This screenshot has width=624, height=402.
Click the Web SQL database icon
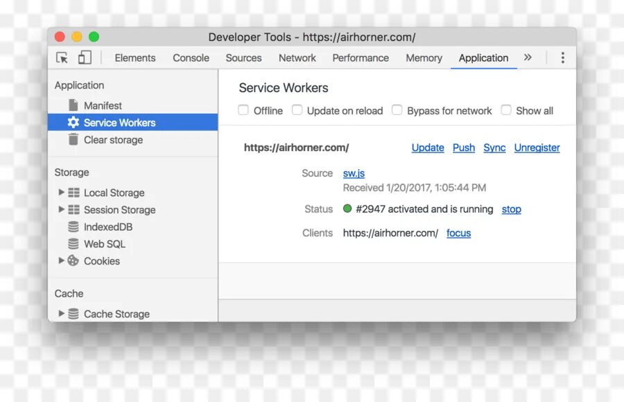point(73,243)
